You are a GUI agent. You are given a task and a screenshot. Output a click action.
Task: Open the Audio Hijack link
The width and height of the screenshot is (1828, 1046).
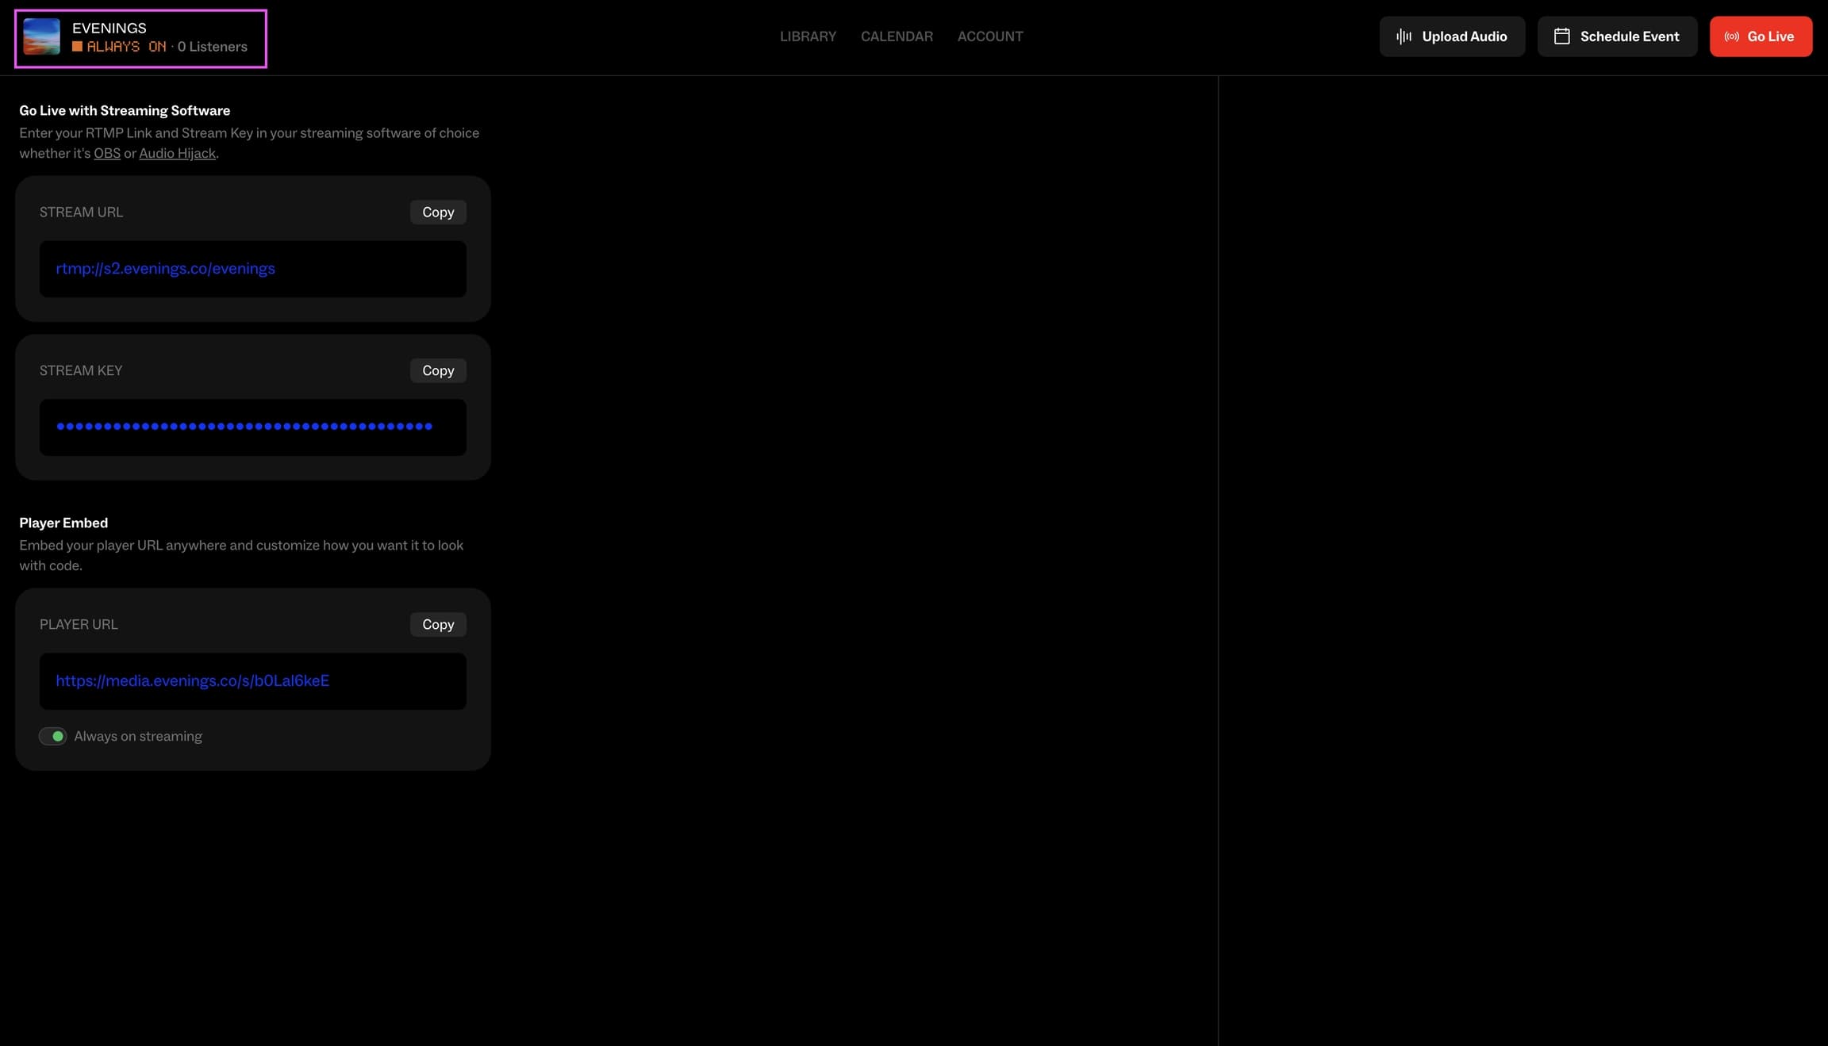pos(177,153)
